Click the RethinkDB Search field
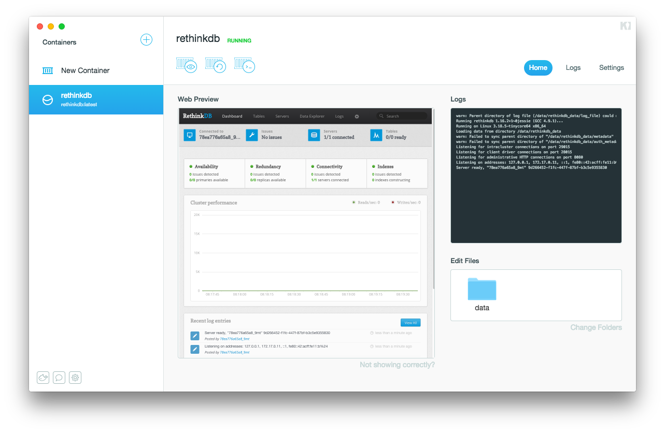 point(404,117)
